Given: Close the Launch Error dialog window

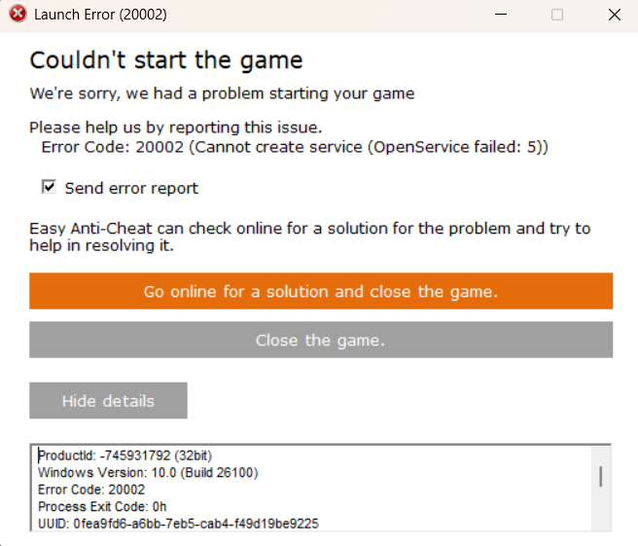Looking at the screenshot, I should click(x=614, y=15).
